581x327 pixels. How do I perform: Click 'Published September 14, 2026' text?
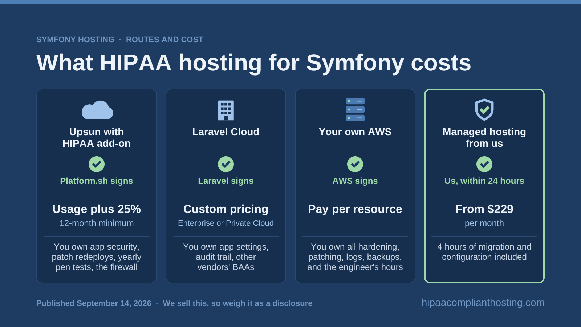[94, 303]
